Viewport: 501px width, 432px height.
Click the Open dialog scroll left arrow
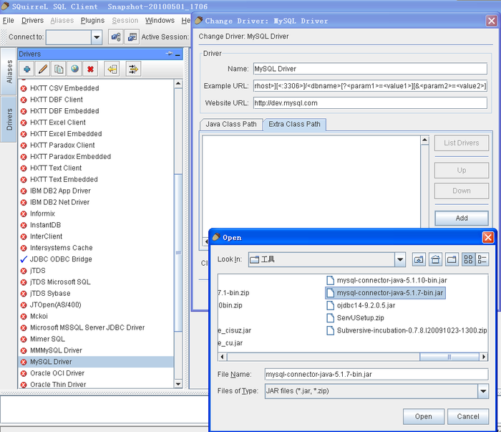point(223,357)
